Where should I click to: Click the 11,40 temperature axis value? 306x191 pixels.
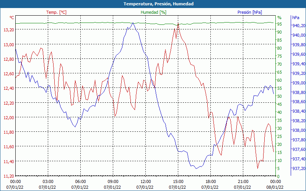coord(9,161)
